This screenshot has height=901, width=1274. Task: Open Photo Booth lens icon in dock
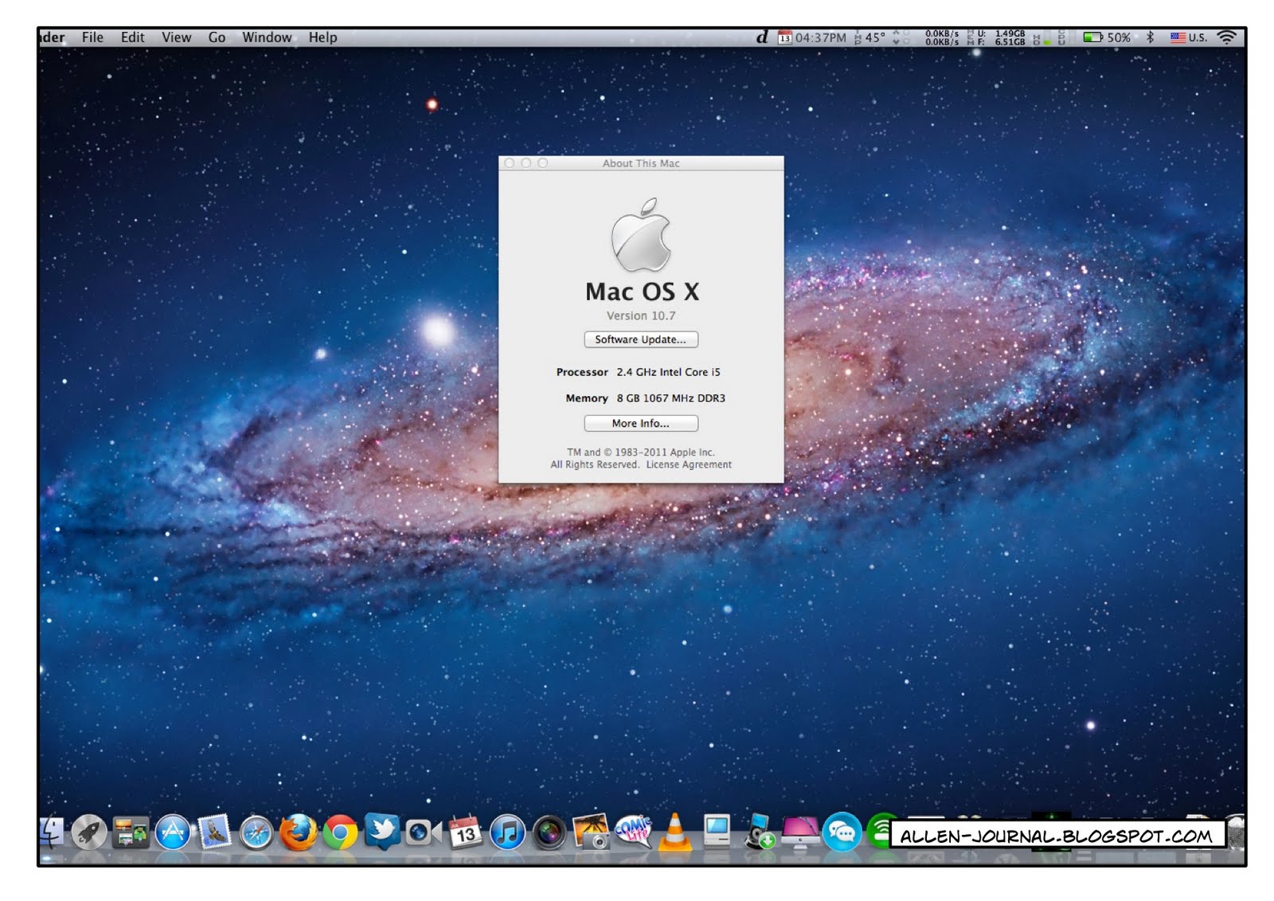coord(549,833)
